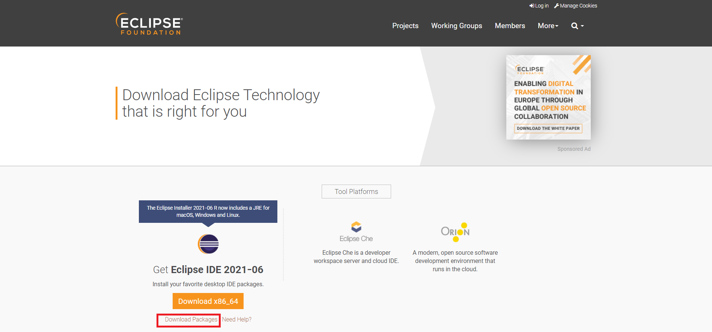Click 'Install your favorite desktop IDE packages.' text
This screenshot has height=332, width=712.
click(x=208, y=284)
